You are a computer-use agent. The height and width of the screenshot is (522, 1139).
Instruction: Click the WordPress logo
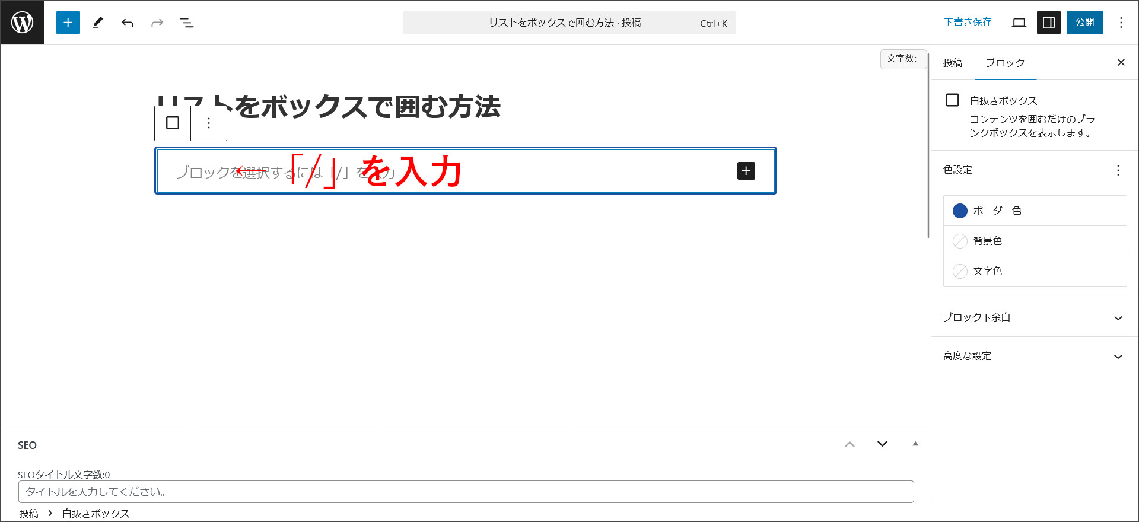23,23
